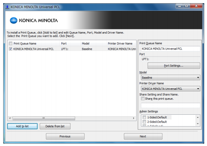207x146 pixels.
Task: Go back with the Previous button
Action: coord(65,137)
